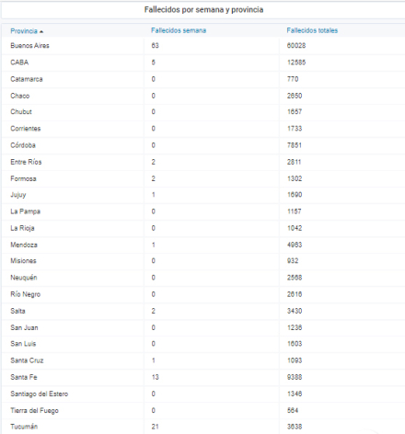Click Buenos Aires total deaths 60028

tap(296, 46)
